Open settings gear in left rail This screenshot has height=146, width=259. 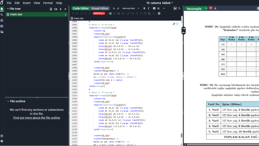(2, 141)
